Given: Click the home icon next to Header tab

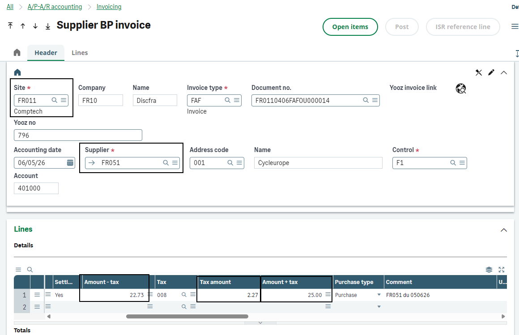Looking at the screenshot, I should pos(17,53).
